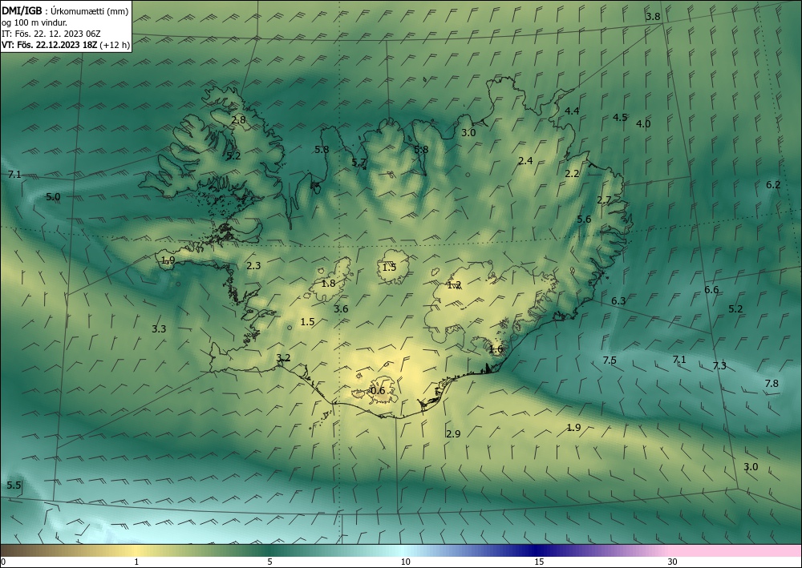The image size is (802, 568).
Task: Click the brown start of the colour scale
Action: pyautogui.click(x=21, y=550)
